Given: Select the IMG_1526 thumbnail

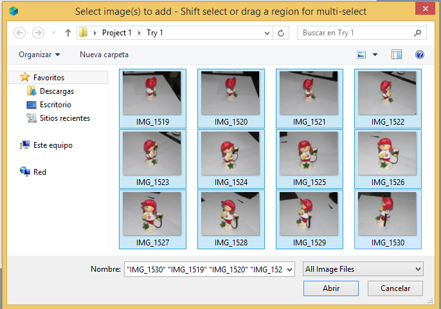Looking at the screenshot, I should point(388,159).
